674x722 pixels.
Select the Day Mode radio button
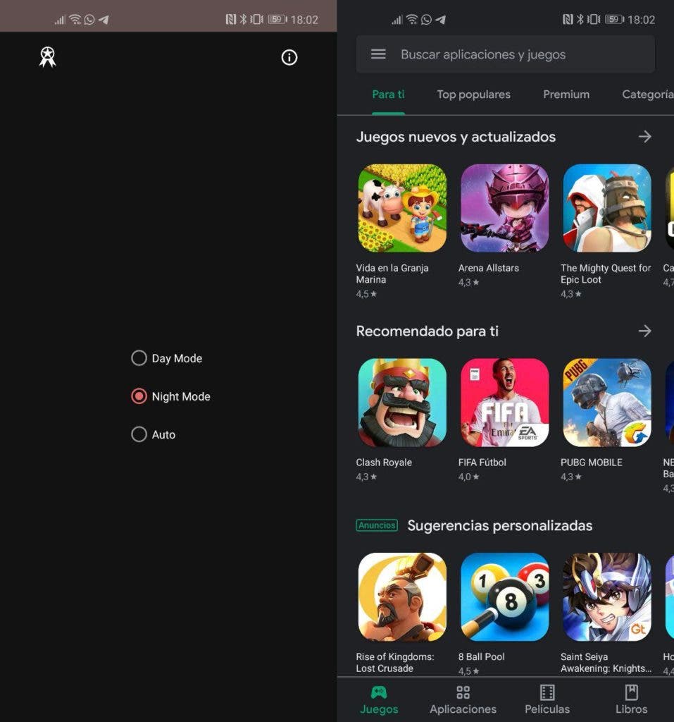coord(139,358)
